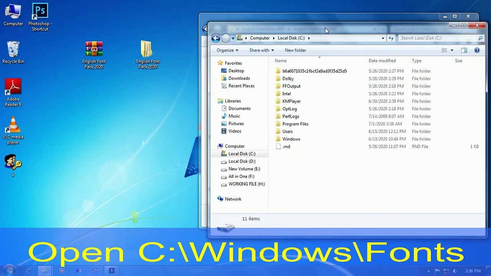Screen dimensions: 491x276
Task: Select Favorites in the navigation pane
Action: (x=233, y=63)
